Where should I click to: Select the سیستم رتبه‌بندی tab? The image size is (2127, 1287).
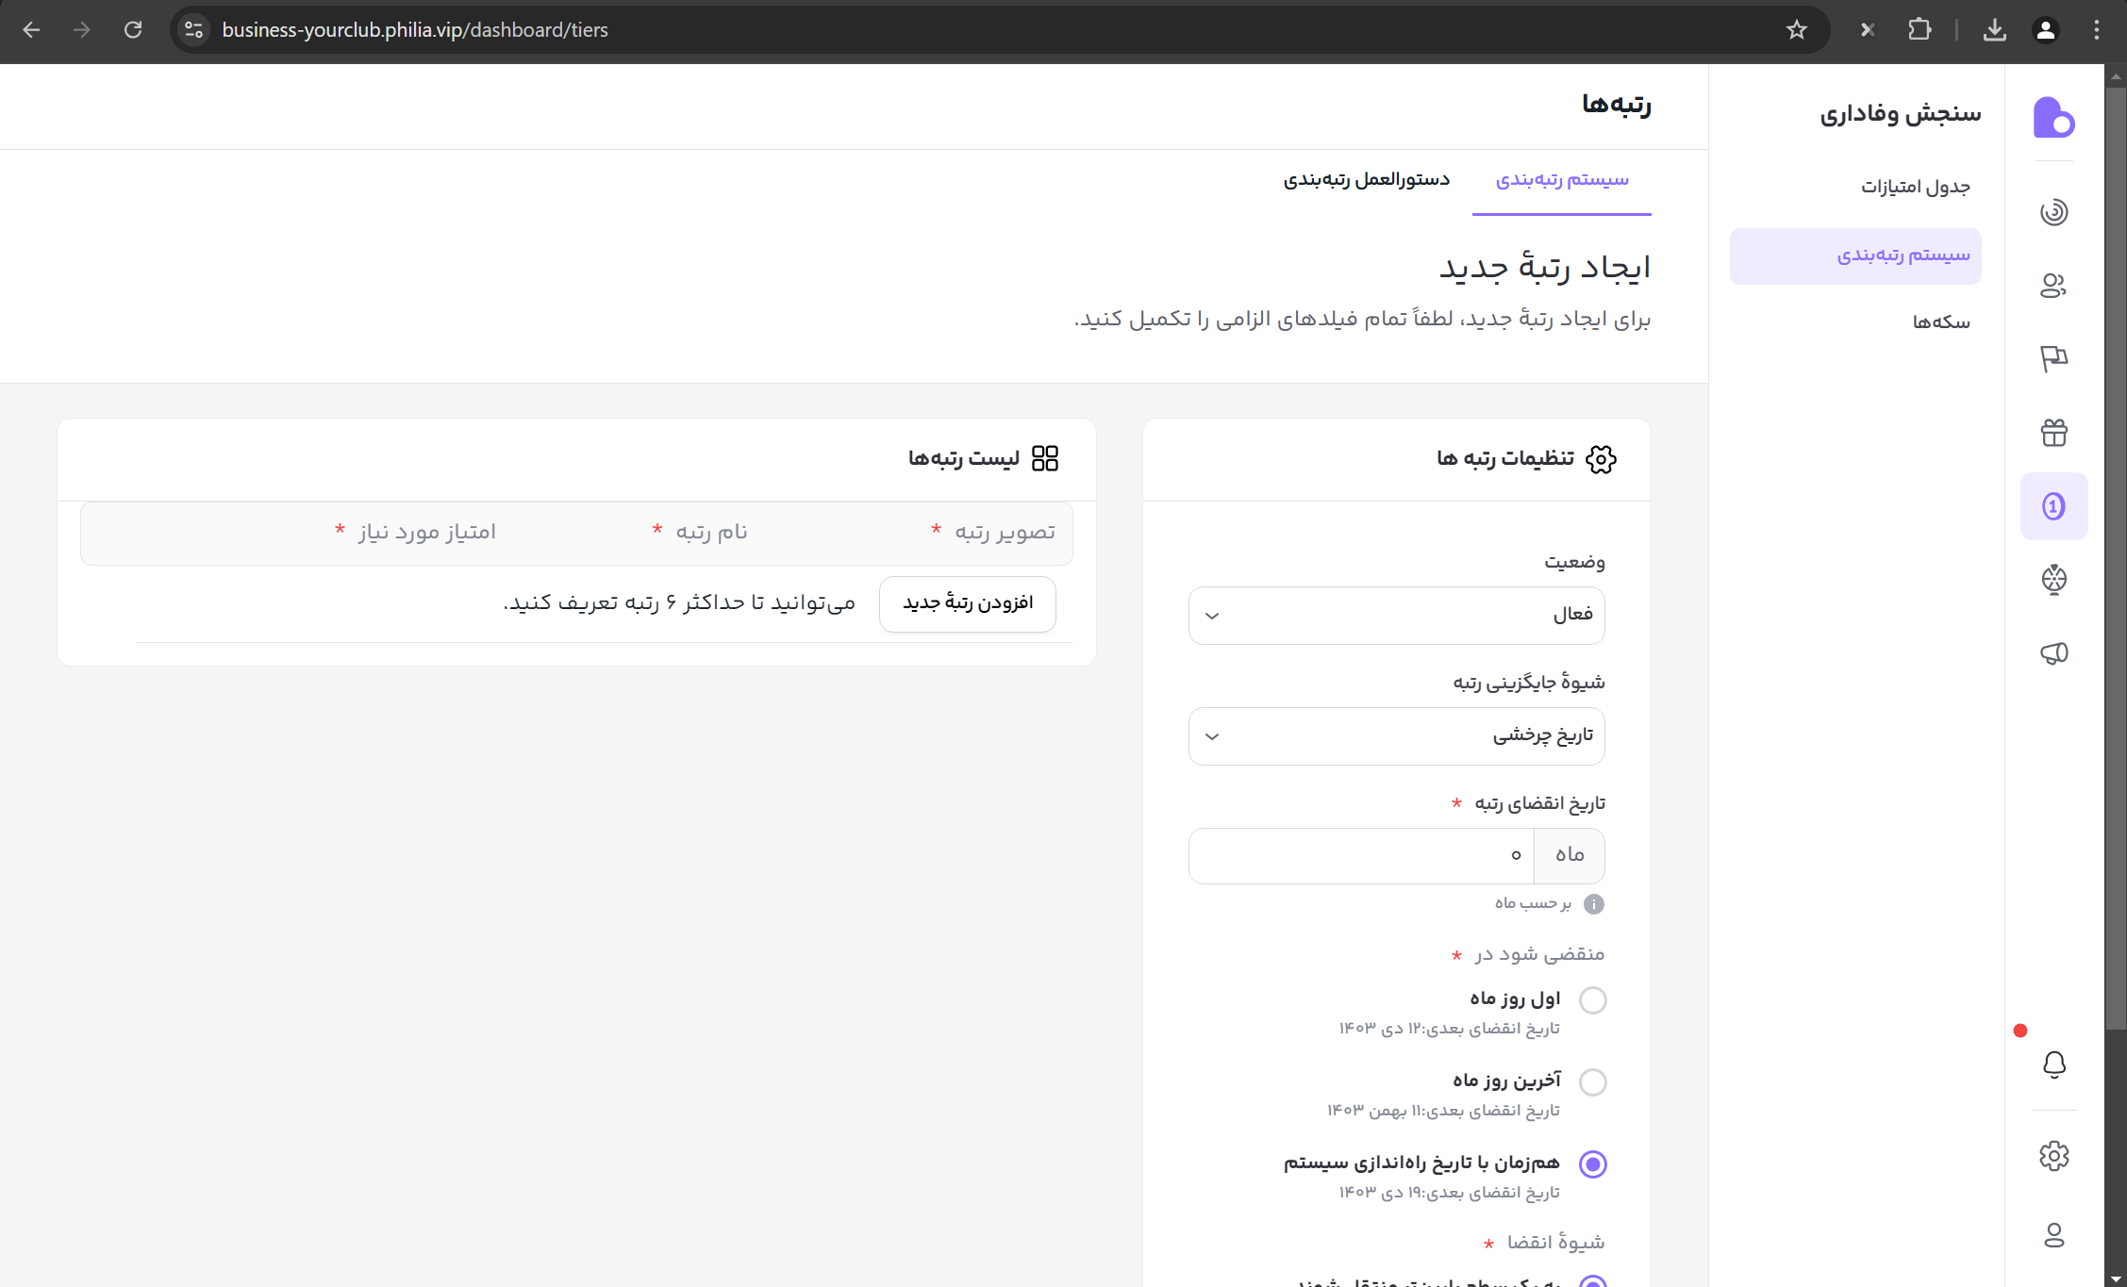(x=1561, y=180)
